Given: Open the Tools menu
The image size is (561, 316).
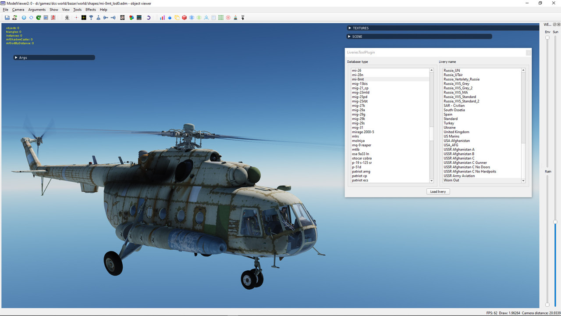Looking at the screenshot, I should tap(77, 10).
